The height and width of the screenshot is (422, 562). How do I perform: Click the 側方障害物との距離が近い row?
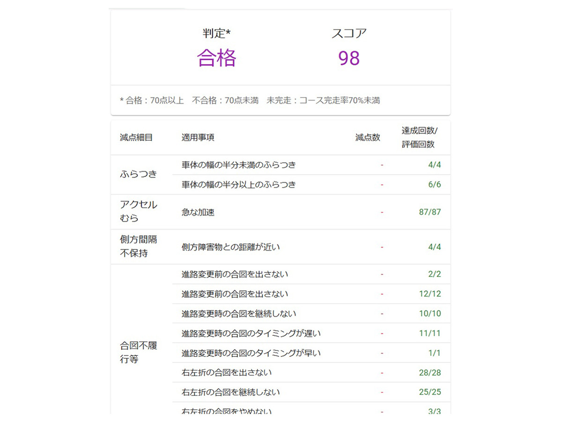[x=231, y=247]
